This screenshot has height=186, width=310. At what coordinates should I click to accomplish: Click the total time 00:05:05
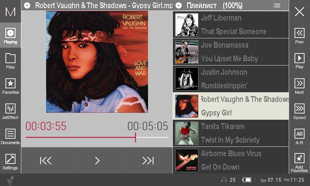[148, 126]
